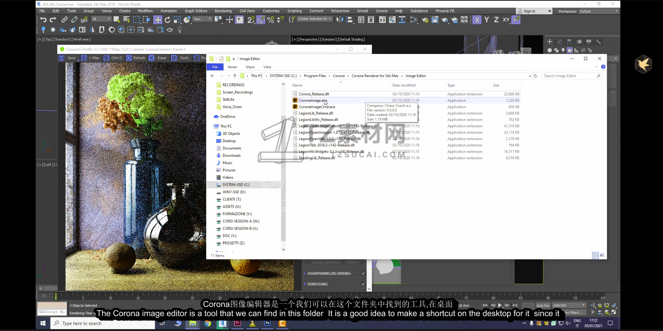The width and height of the screenshot is (663, 331).
Task: Click the Unlink Selection icon
Action: [74, 20]
